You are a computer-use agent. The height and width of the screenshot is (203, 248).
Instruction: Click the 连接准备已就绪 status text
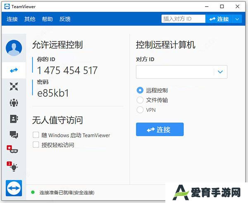click(67, 193)
